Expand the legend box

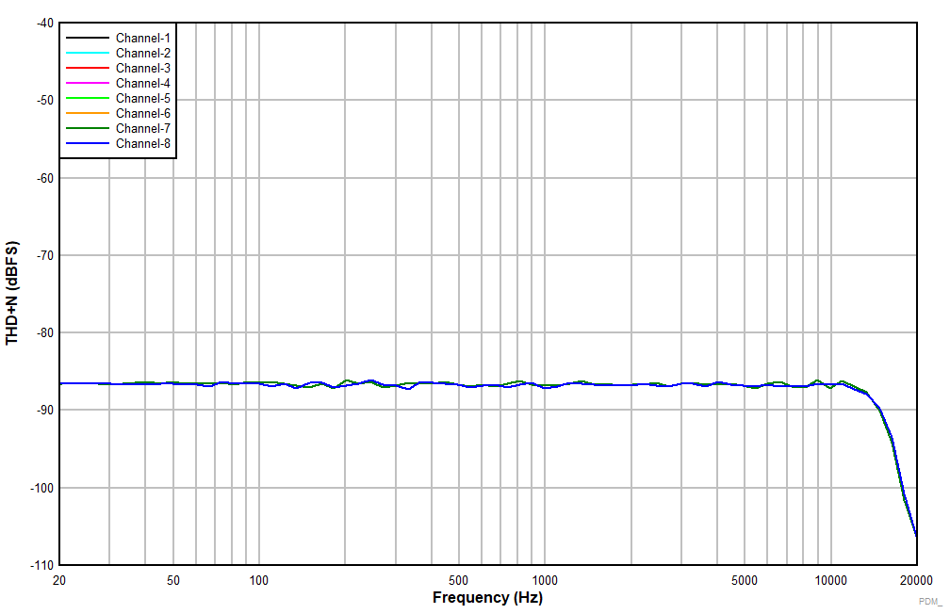(118, 90)
